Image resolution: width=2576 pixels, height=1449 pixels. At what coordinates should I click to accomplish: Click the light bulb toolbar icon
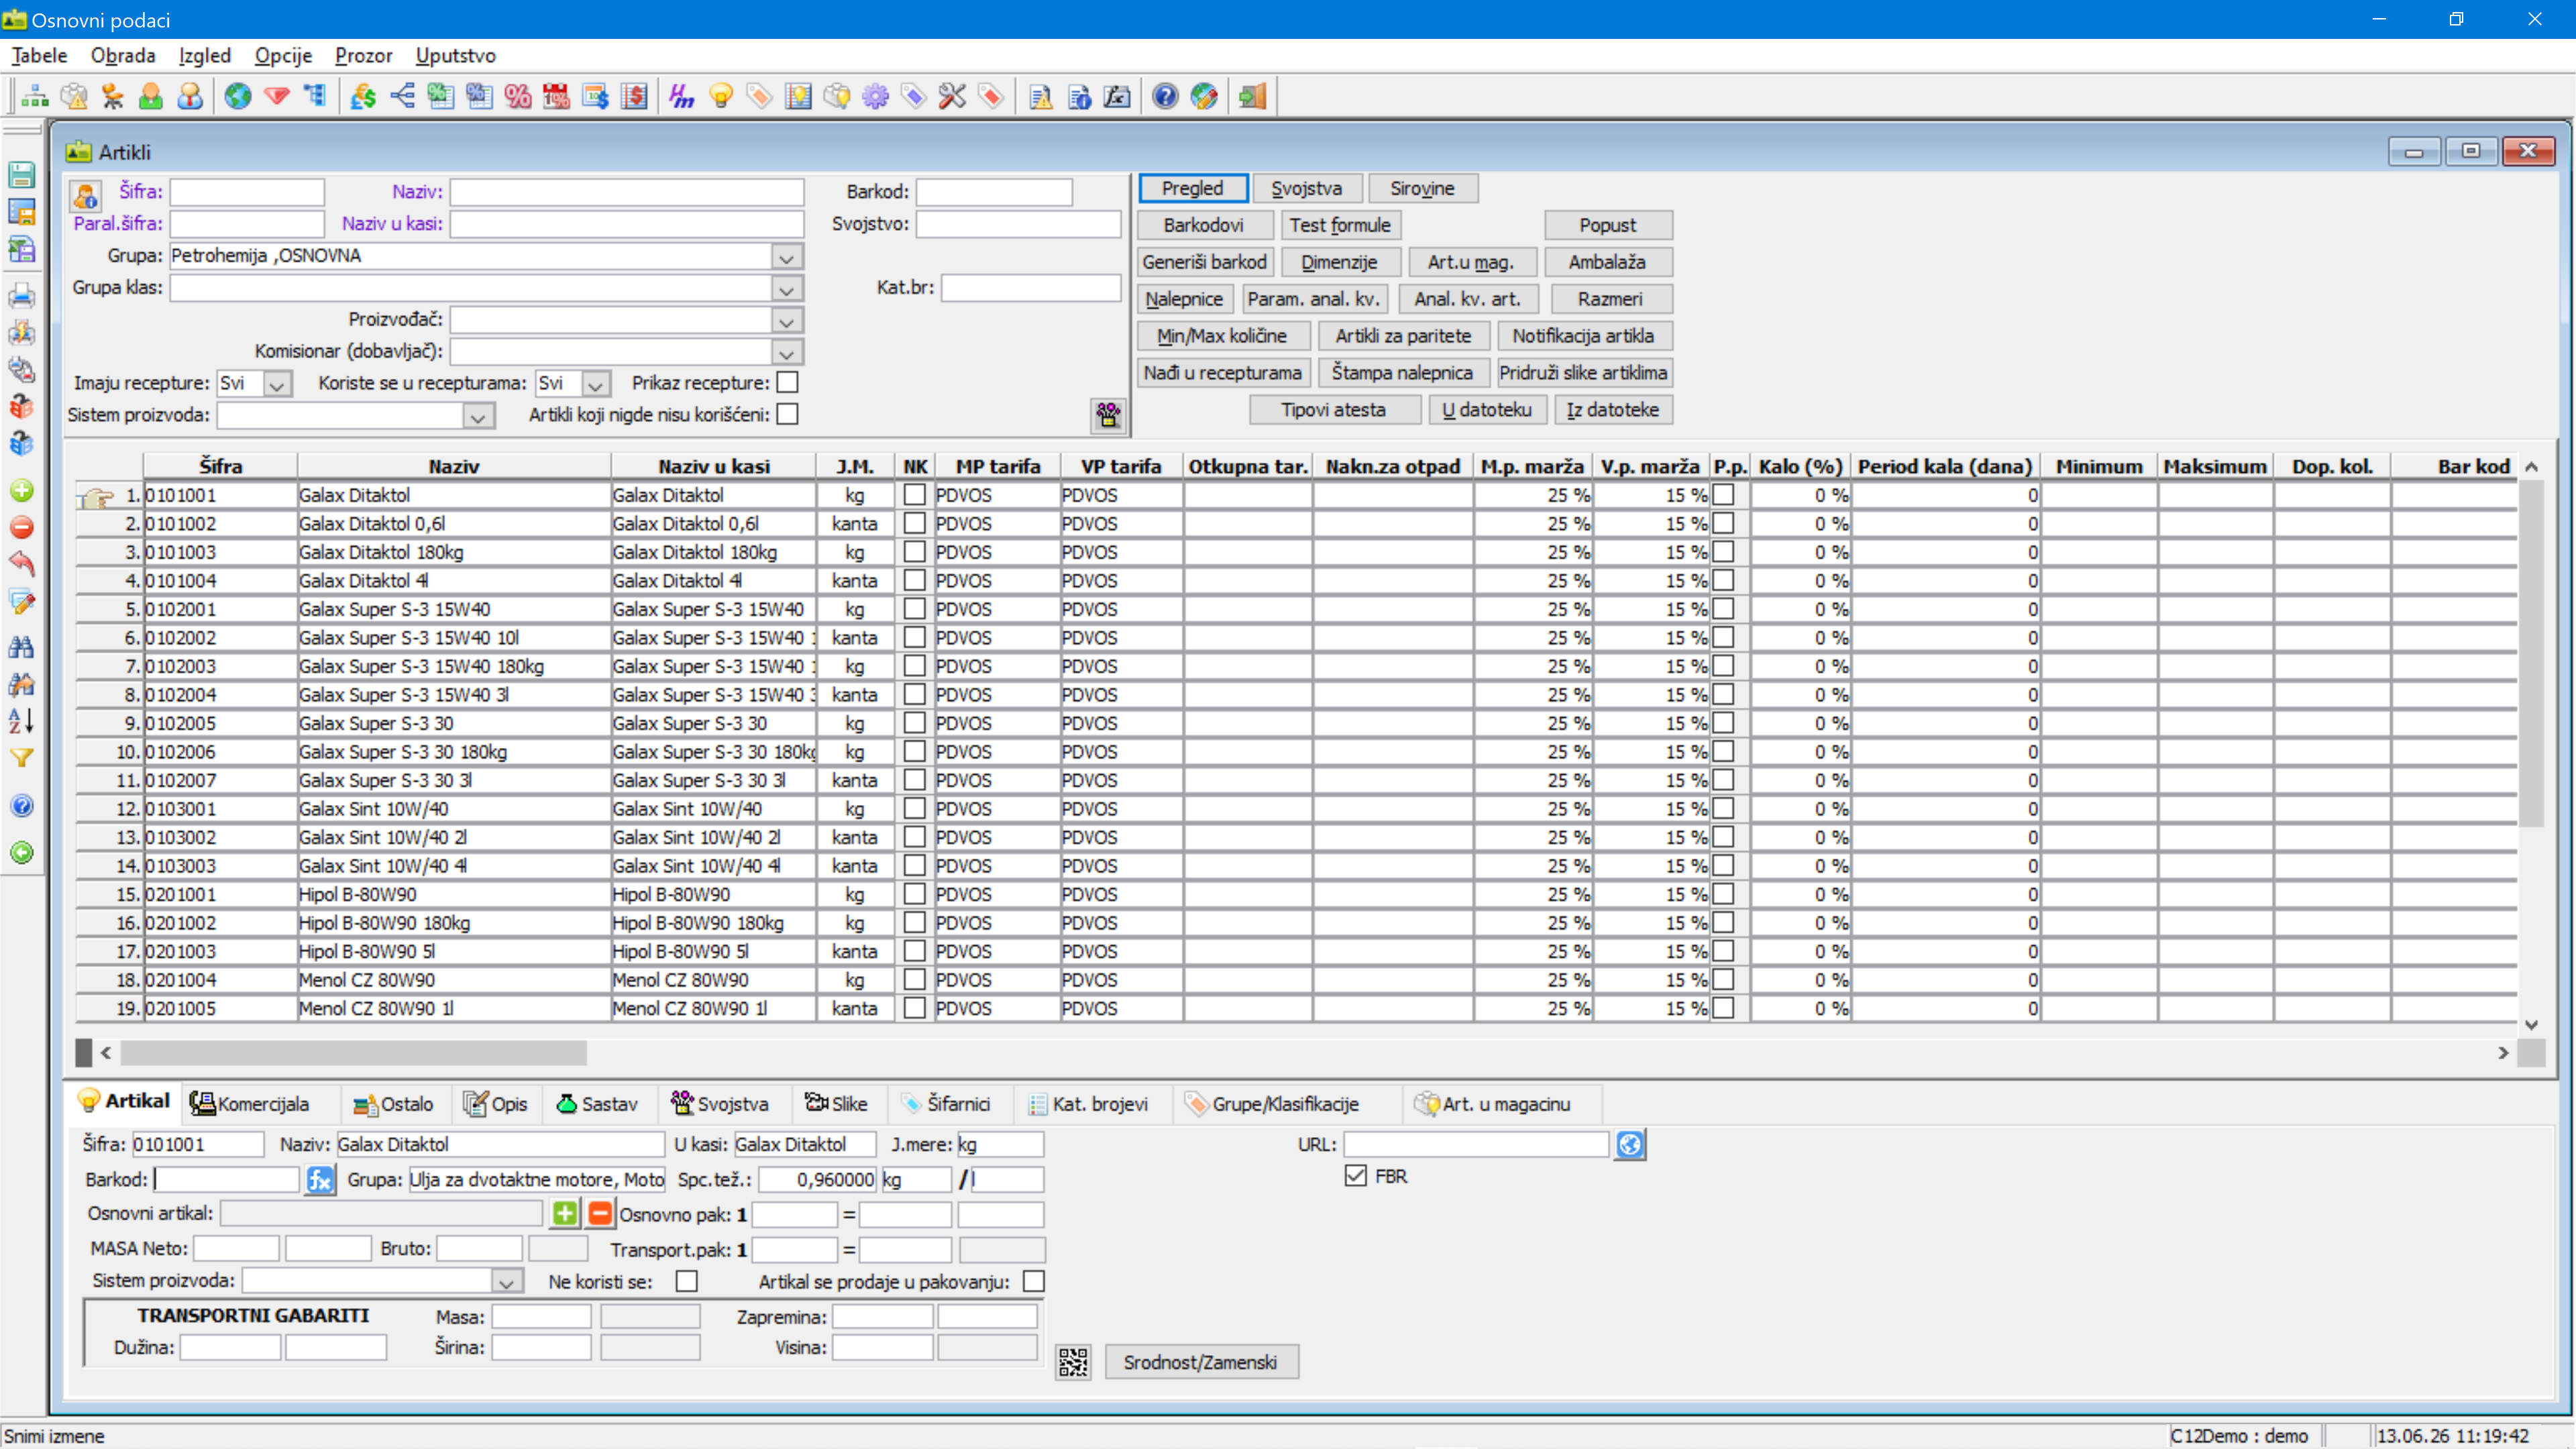tap(721, 96)
